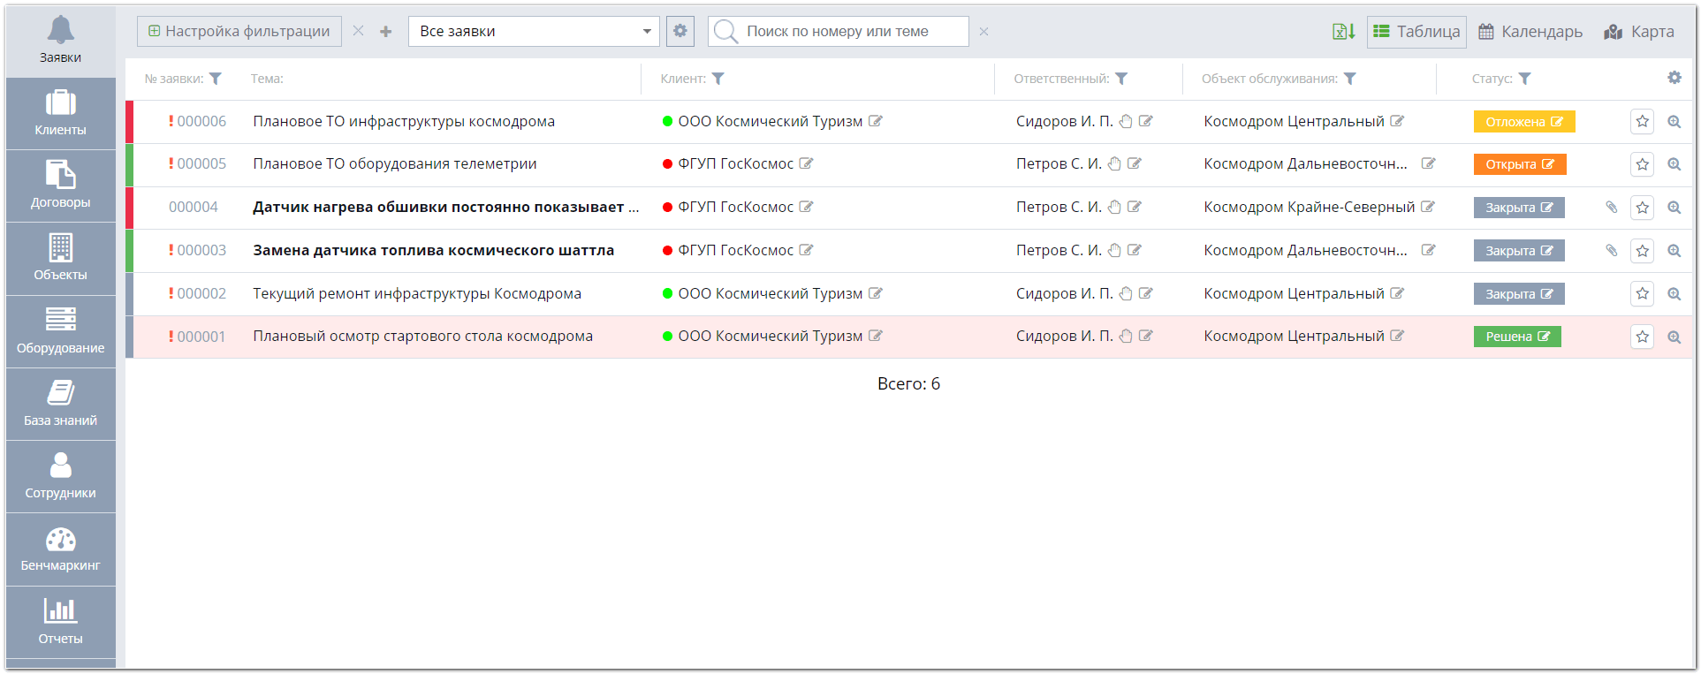
Task: Filter by Клиент column
Action: tap(718, 79)
